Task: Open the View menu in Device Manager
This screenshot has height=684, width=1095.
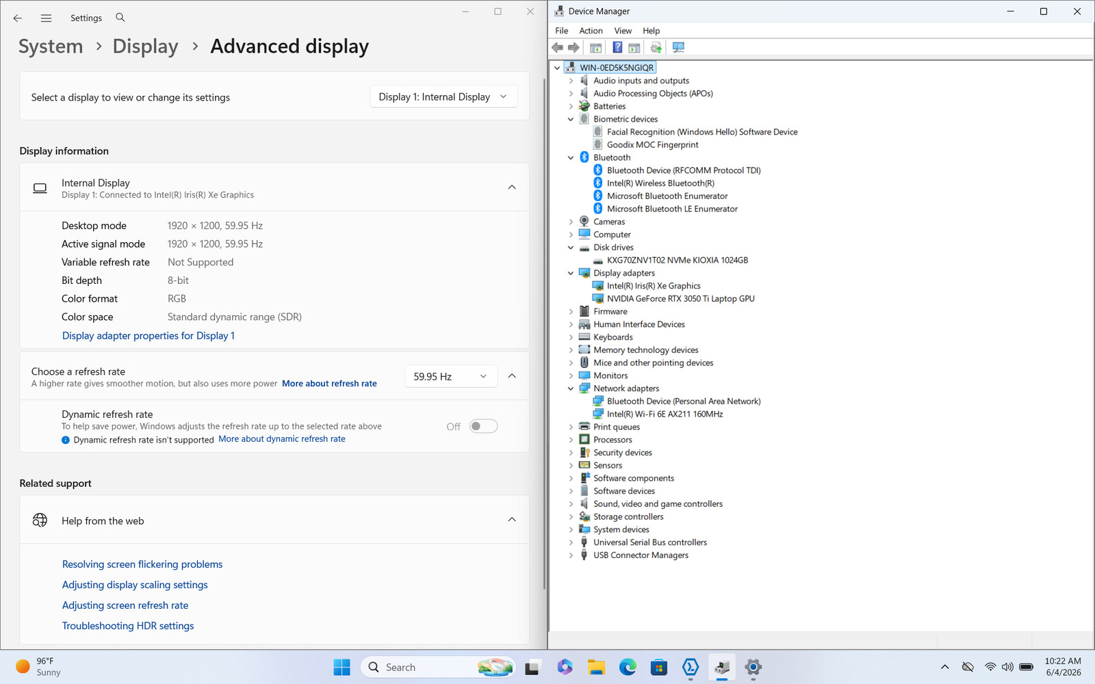Action: coord(623,31)
